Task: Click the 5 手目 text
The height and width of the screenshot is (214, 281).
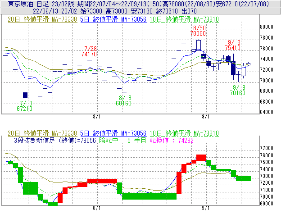Action: [137, 140]
